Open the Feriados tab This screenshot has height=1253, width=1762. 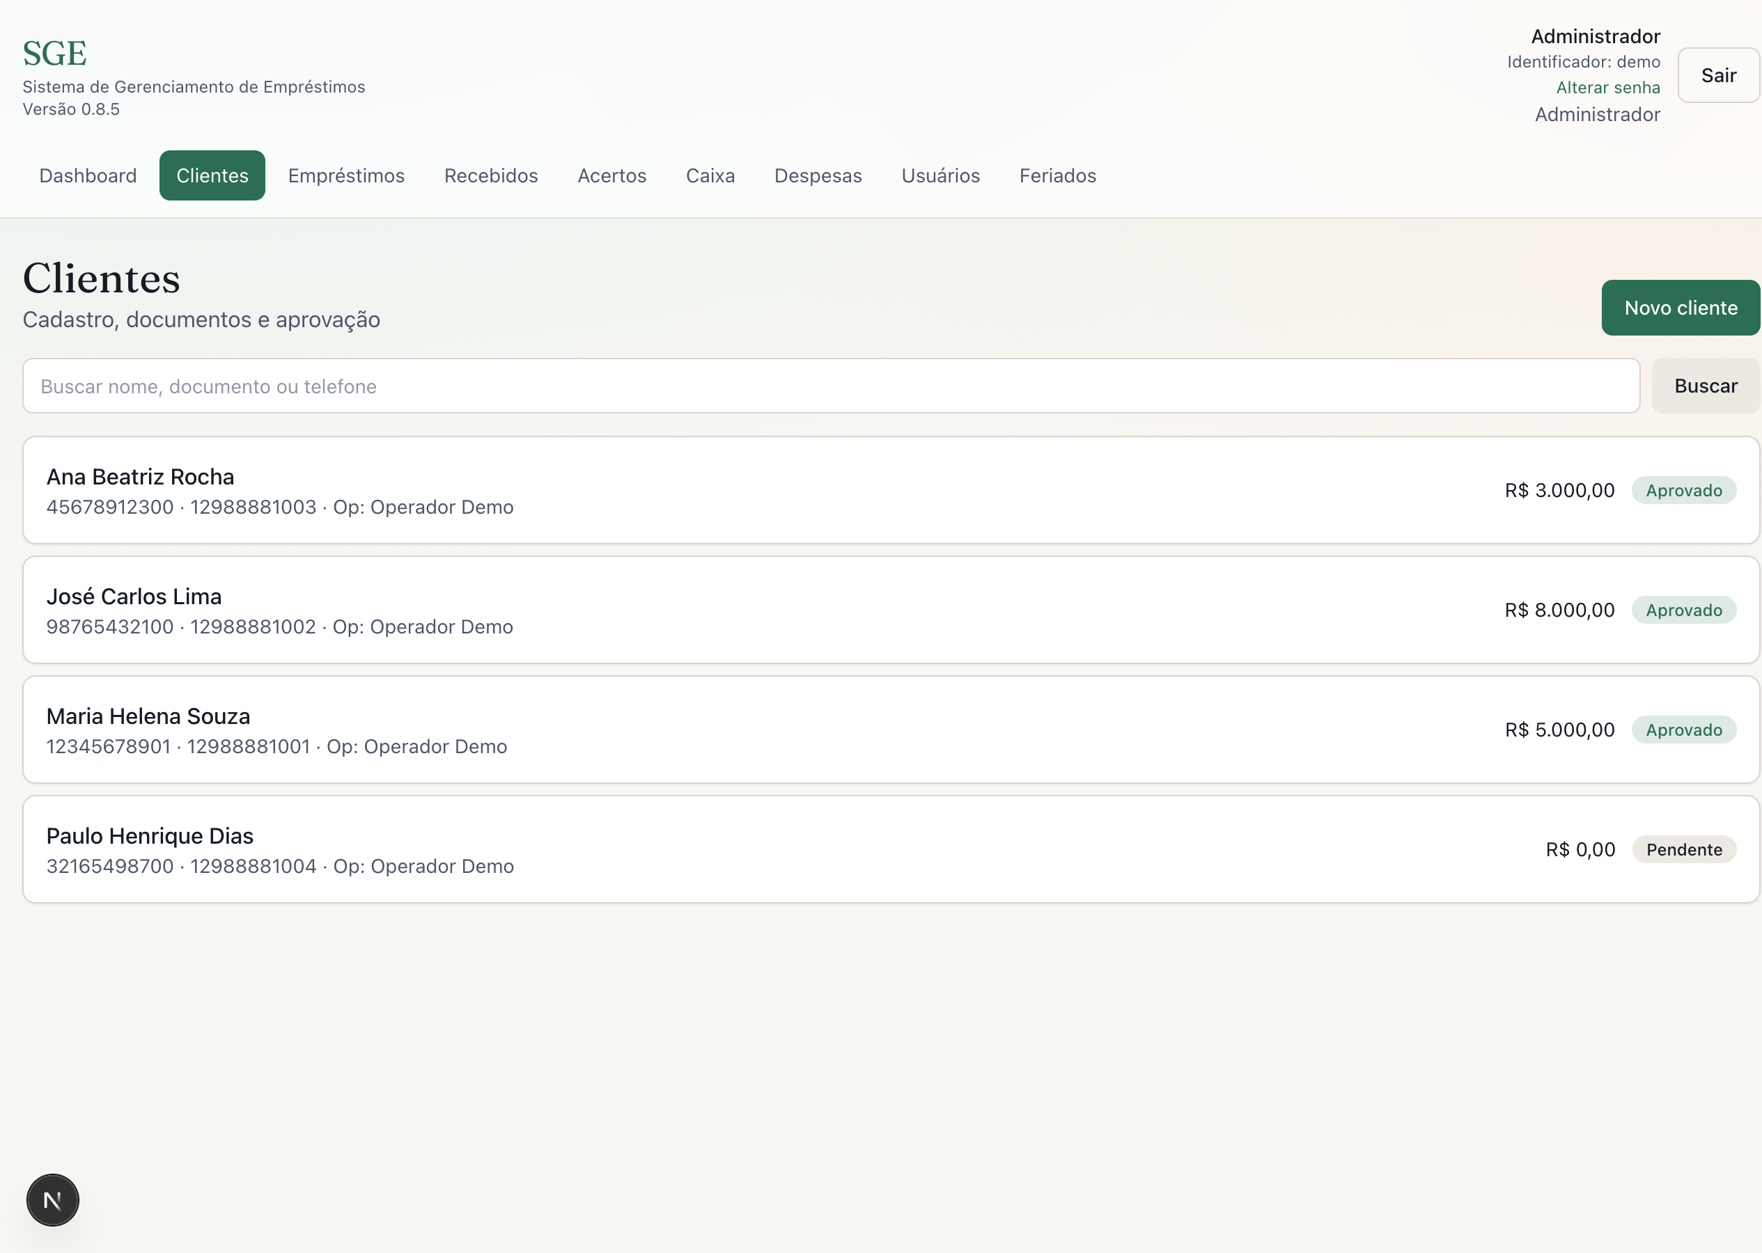point(1058,175)
